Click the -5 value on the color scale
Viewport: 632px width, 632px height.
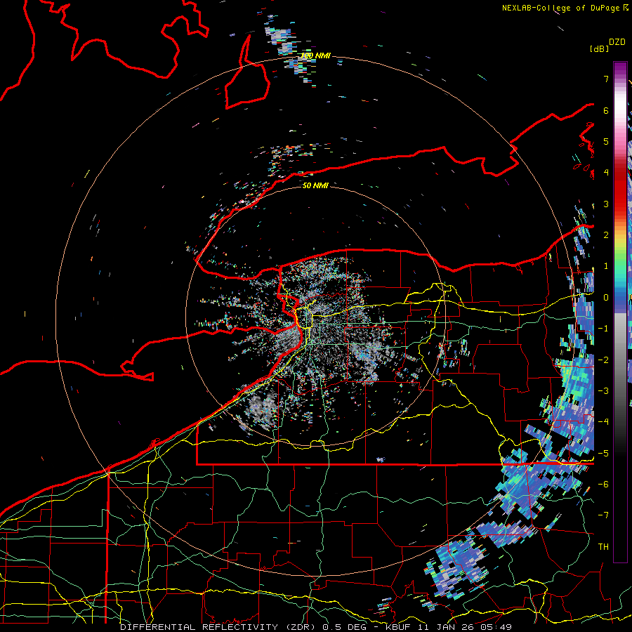click(x=603, y=453)
